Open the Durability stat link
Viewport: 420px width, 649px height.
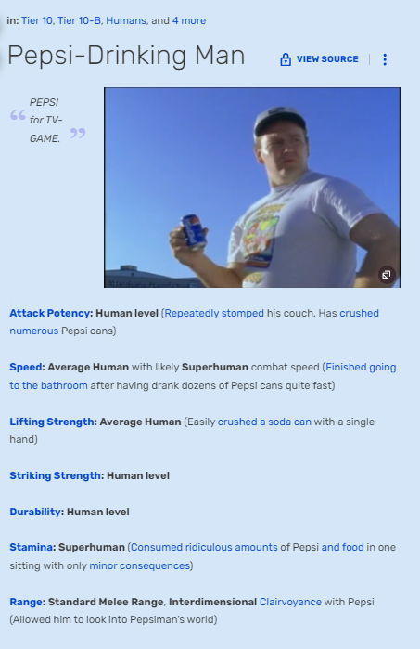(x=35, y=512)
